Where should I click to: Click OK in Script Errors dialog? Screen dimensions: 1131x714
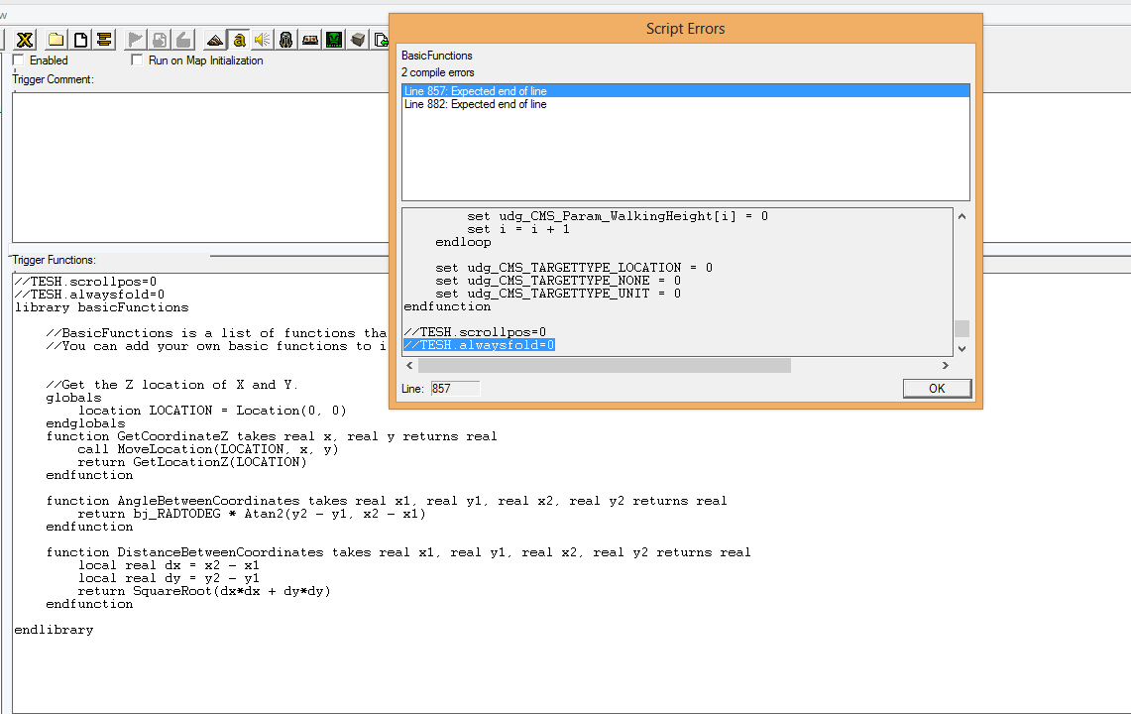(x=937, y=389)
